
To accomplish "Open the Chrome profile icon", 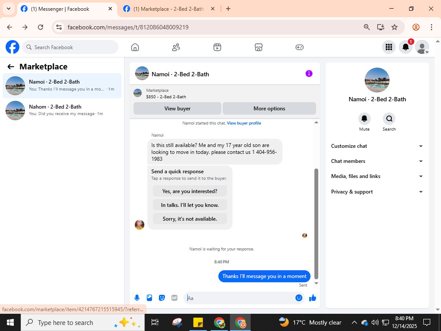I will (416, 27).
